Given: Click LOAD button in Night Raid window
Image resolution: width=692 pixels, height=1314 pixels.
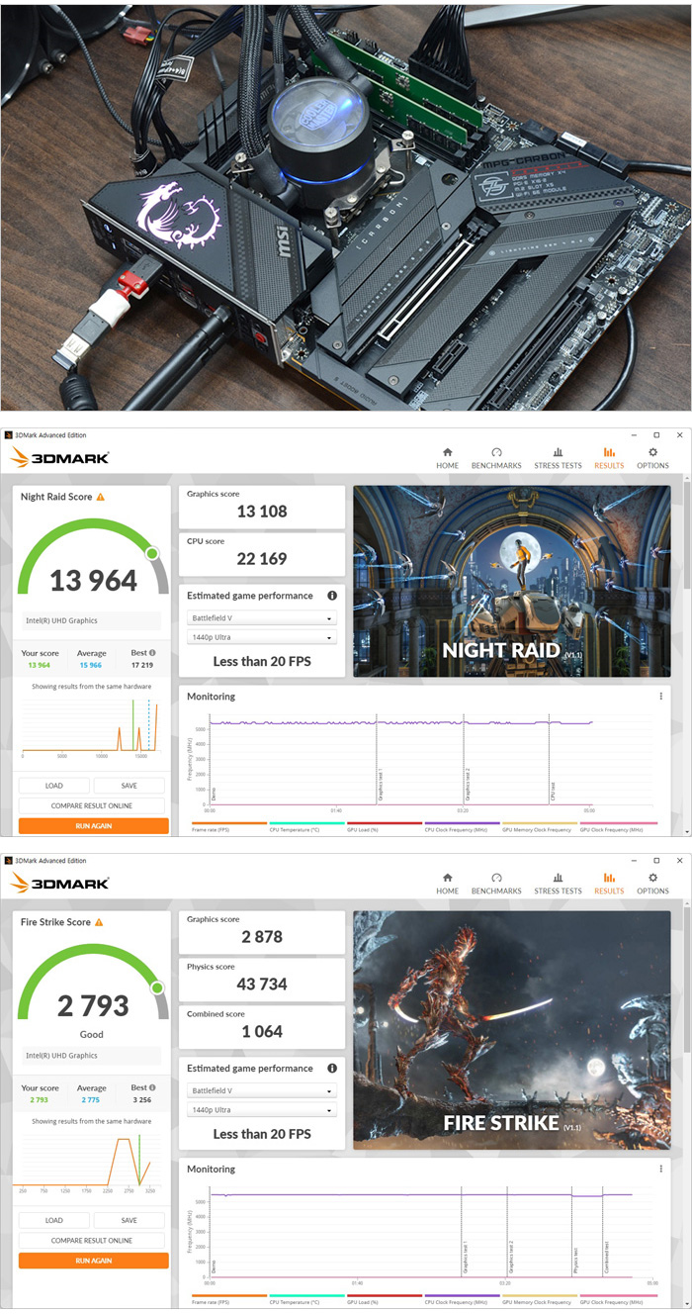Looking at the screenshot, I should tap(54, 786).
